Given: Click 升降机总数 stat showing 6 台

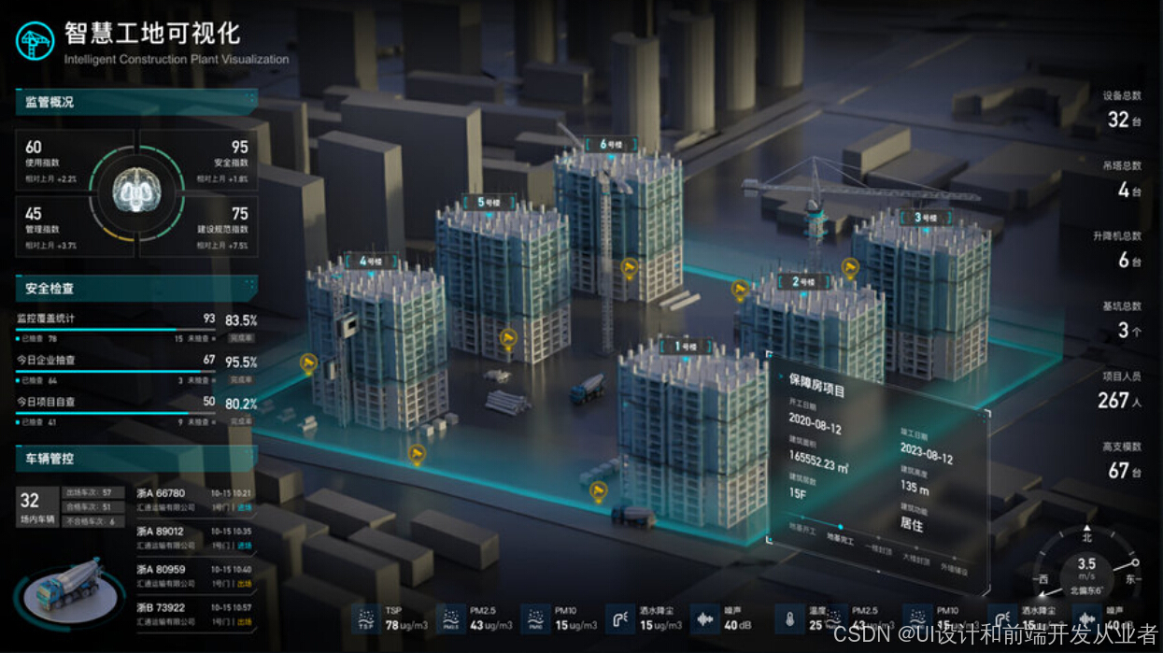Looking at the screenshot, I should 1118,251.
